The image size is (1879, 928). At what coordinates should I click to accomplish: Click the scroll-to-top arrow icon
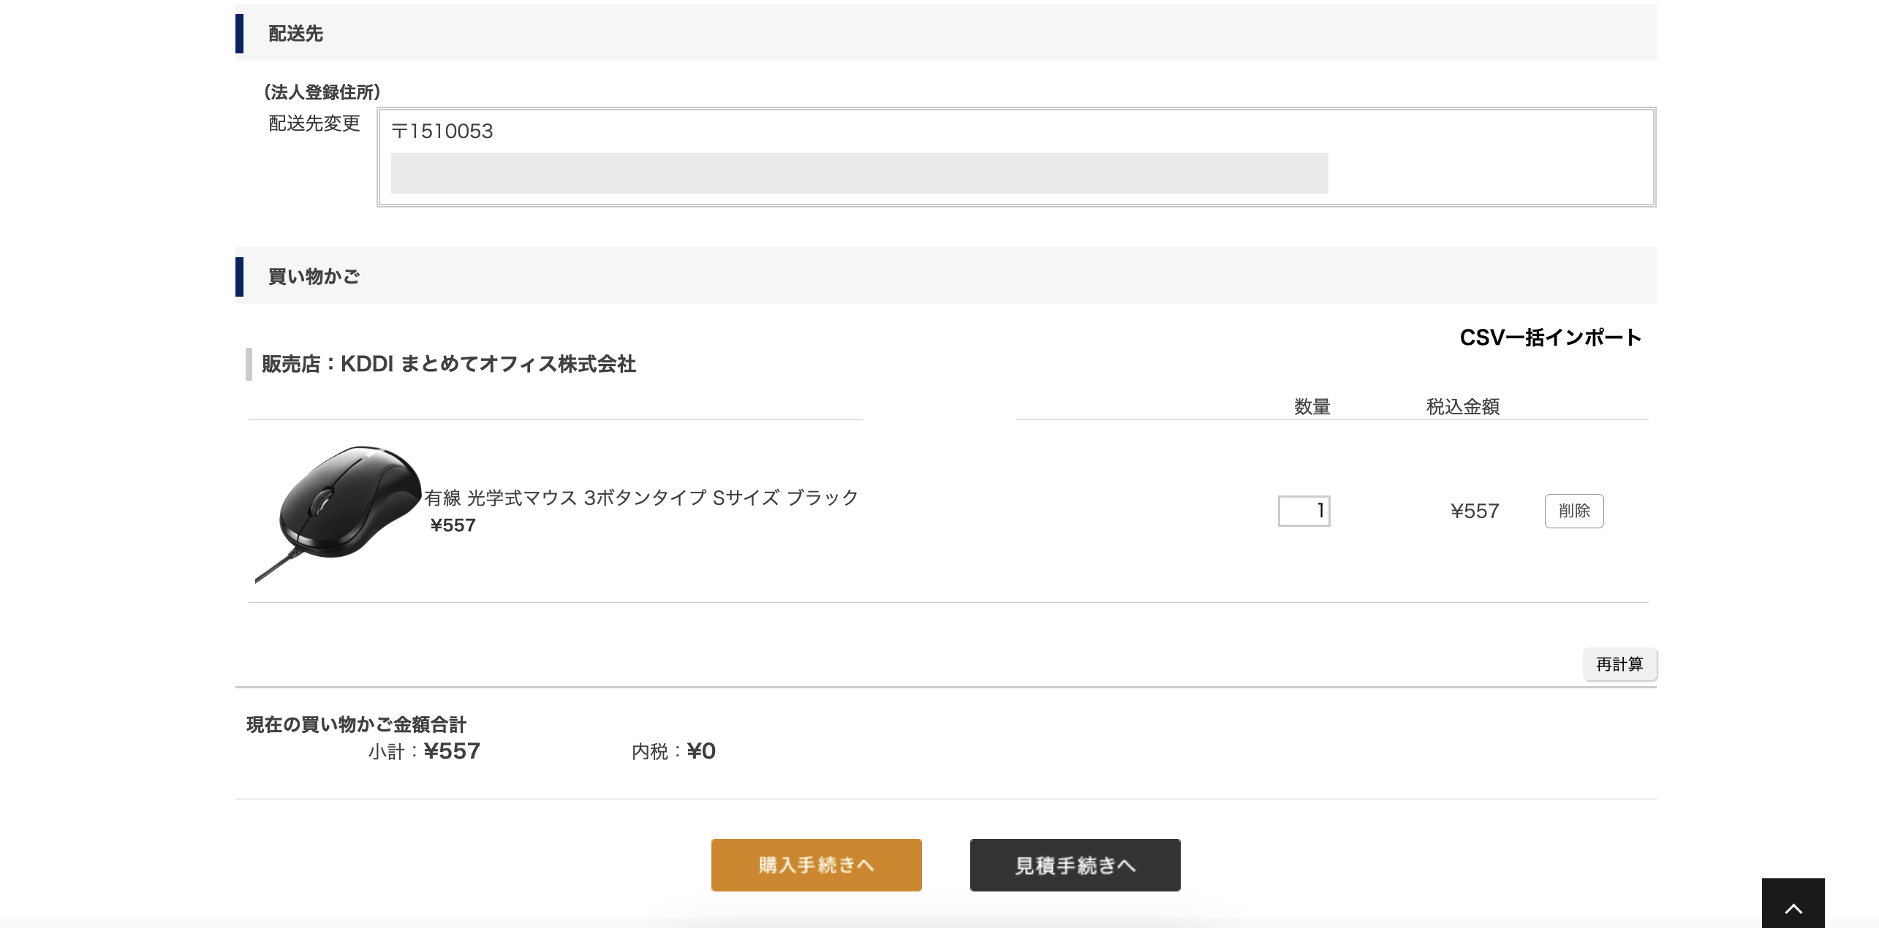pyautogui.click(x=1793, y=904)
